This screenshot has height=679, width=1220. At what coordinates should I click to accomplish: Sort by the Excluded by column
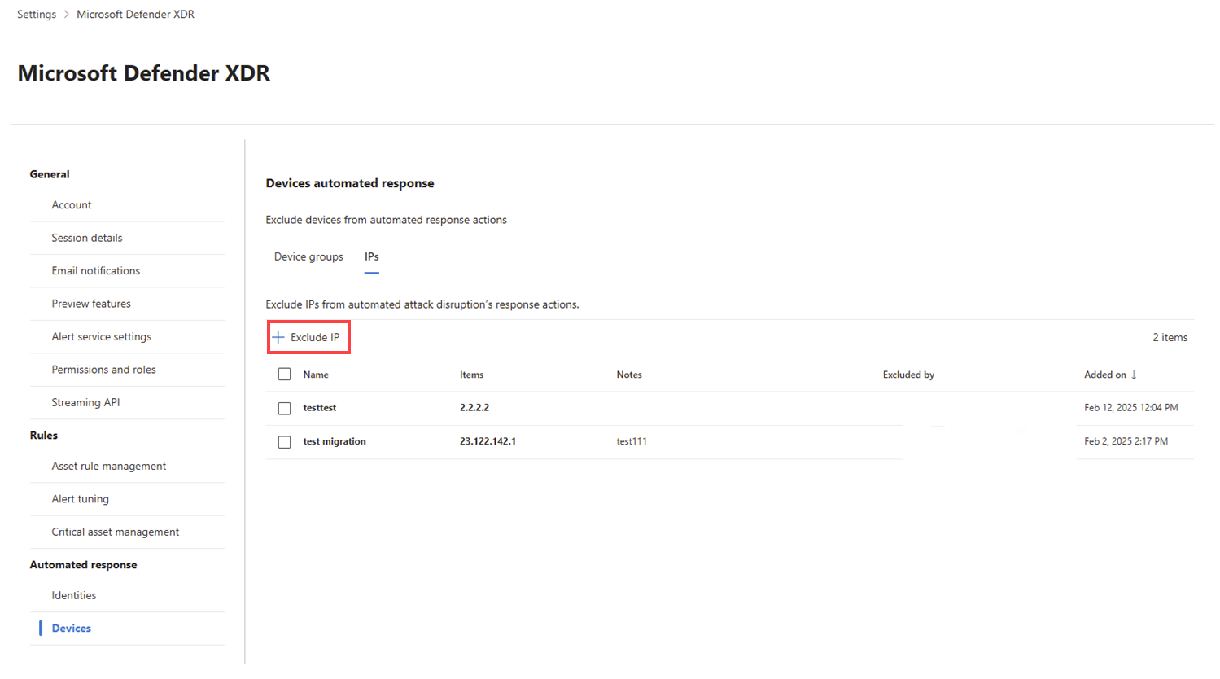click(908, 375)
